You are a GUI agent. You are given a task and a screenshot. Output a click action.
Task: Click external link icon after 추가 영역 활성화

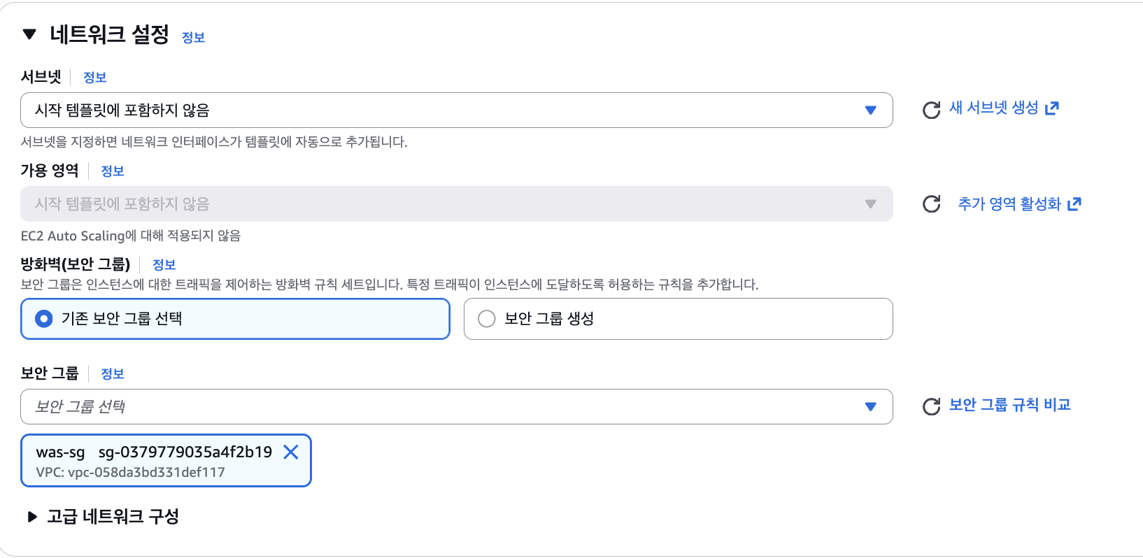pyautogui.click(x=1074, y=203)
